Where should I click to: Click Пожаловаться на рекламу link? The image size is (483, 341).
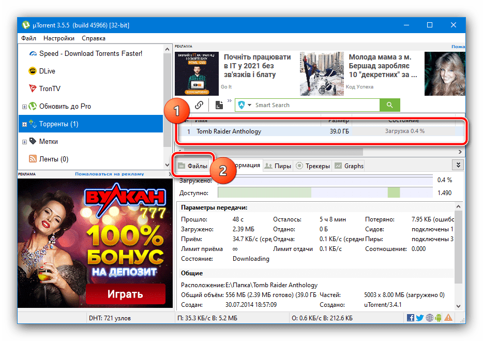pos(110,174)
